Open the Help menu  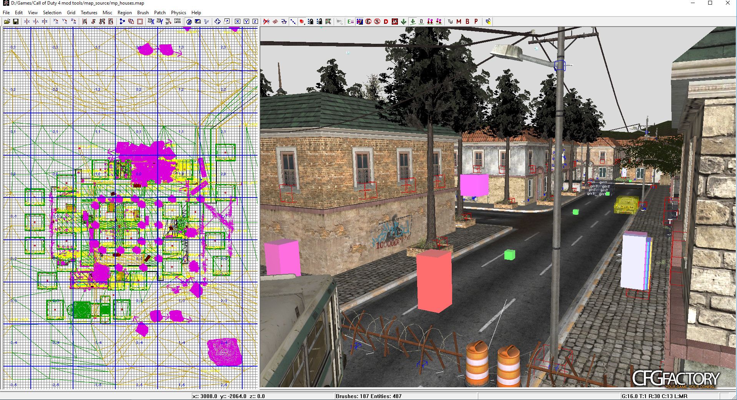(196, 13)
